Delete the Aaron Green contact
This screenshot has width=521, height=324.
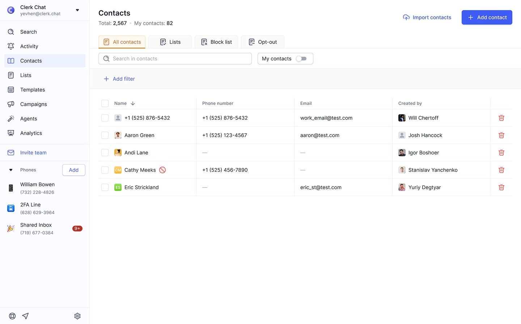pos(501,135)
